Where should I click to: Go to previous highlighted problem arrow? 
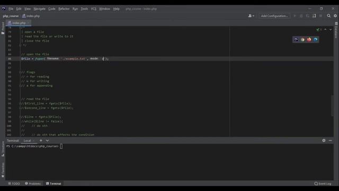[325, 30]
